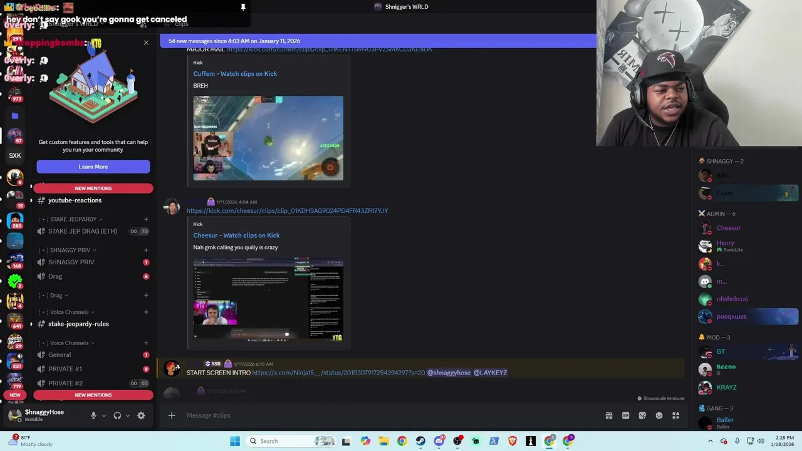The width and height of the screenshot is (802, 451).
Task: Deafen audio with the headphones icon
Action: click(117, 415)
